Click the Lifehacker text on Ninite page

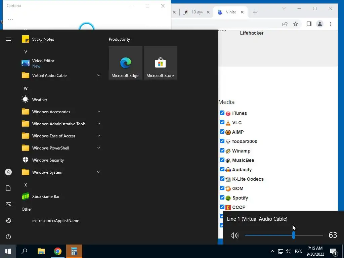click(252, 33)
